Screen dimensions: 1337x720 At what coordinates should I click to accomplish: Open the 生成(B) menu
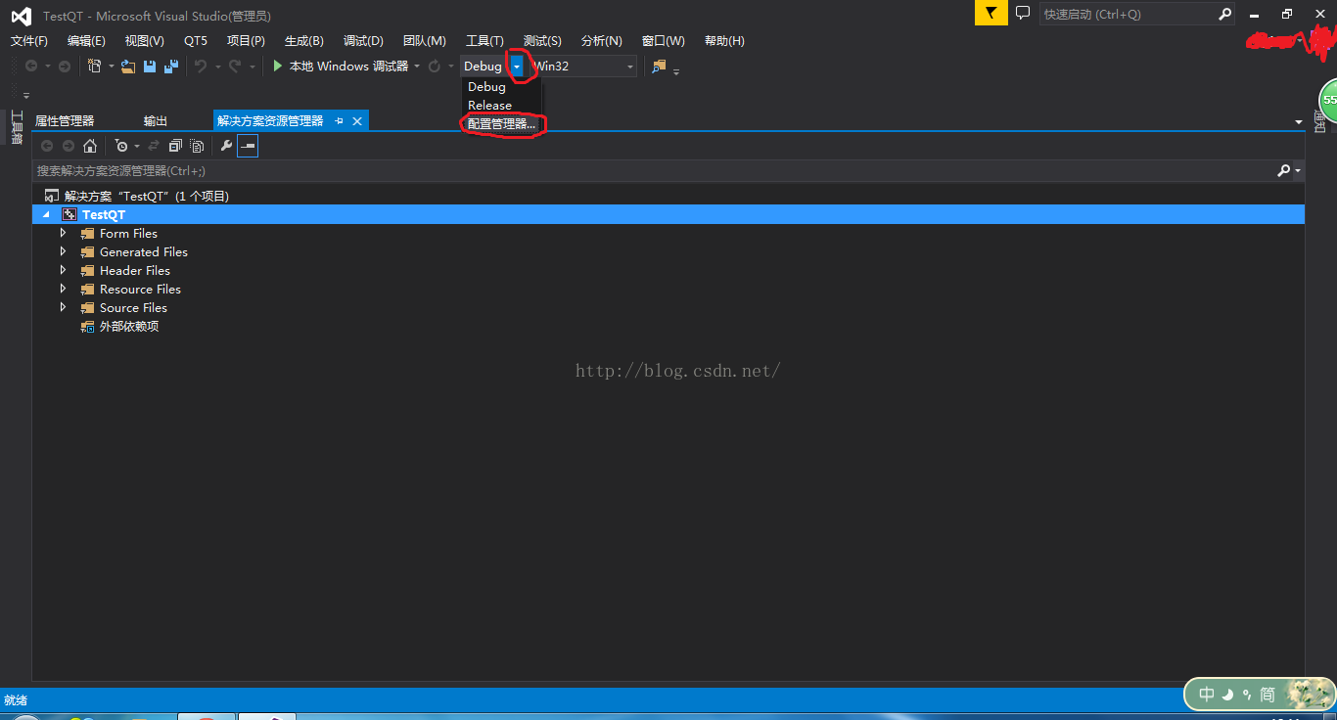[x=303, y=40]
